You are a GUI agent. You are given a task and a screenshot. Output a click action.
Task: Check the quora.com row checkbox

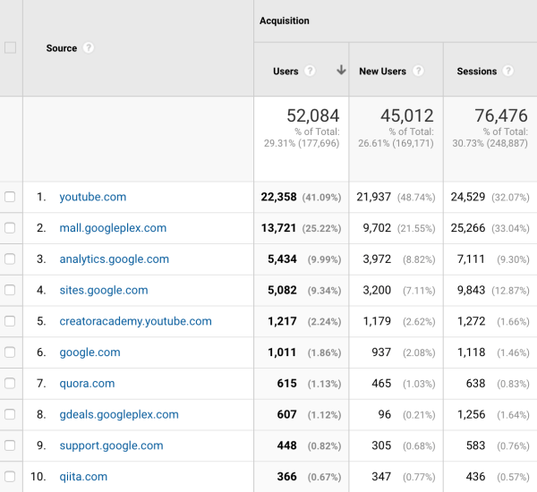(x=10, y=383)
